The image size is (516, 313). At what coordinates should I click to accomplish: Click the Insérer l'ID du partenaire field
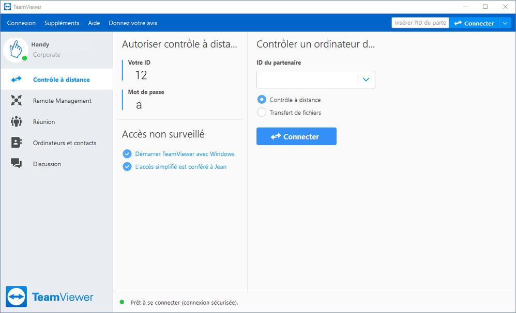420,23
